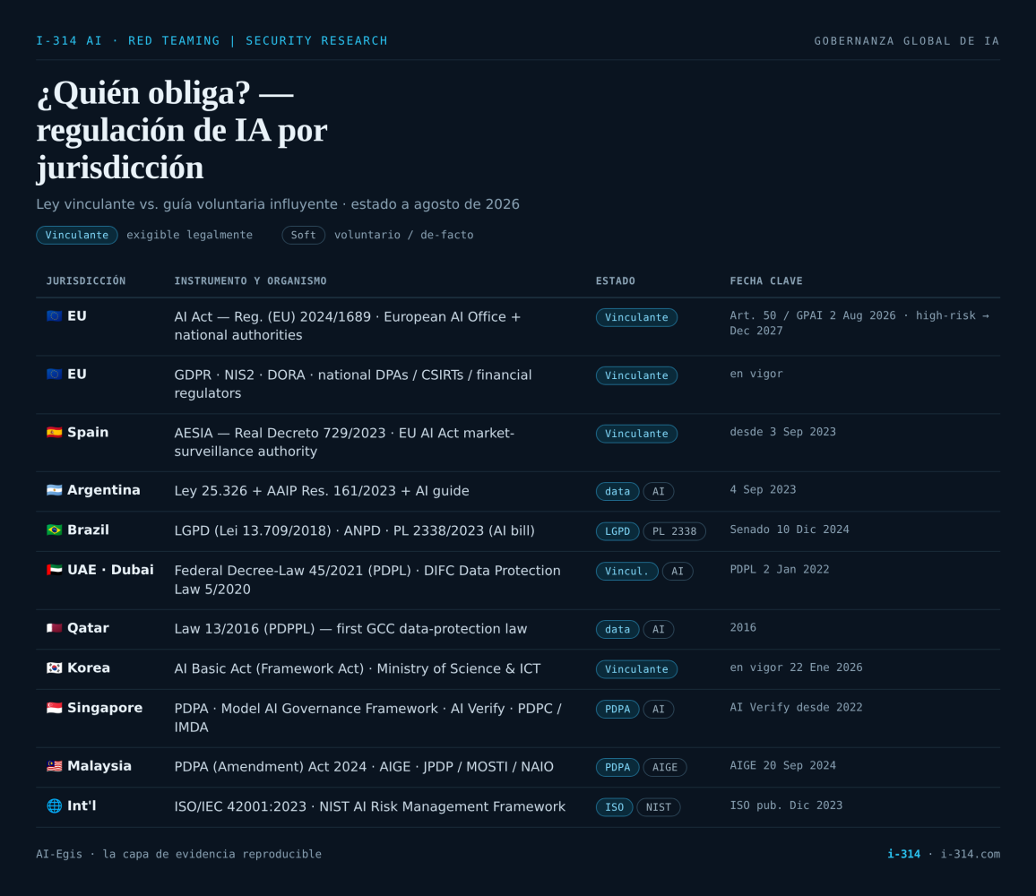Click the AI badge in UAE row
The height and width of the screenshot is (896, 1036).
[x=678, y=571]
